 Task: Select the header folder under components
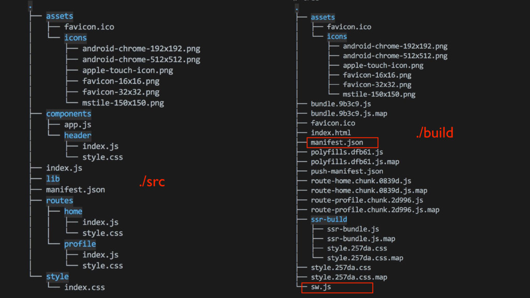(x=78, y=136)
